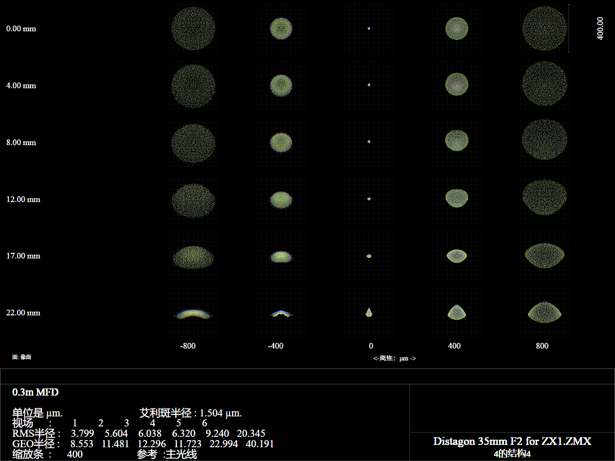Click GEO radius value 11.723

[x=187, y=444]
